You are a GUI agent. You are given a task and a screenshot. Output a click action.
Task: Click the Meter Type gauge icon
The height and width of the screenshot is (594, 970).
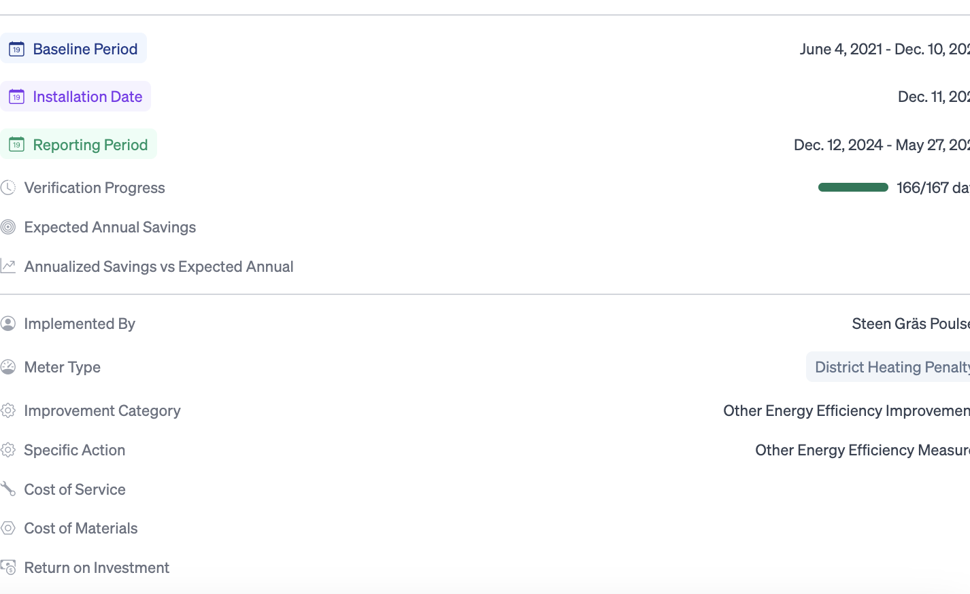pos(8,367)
